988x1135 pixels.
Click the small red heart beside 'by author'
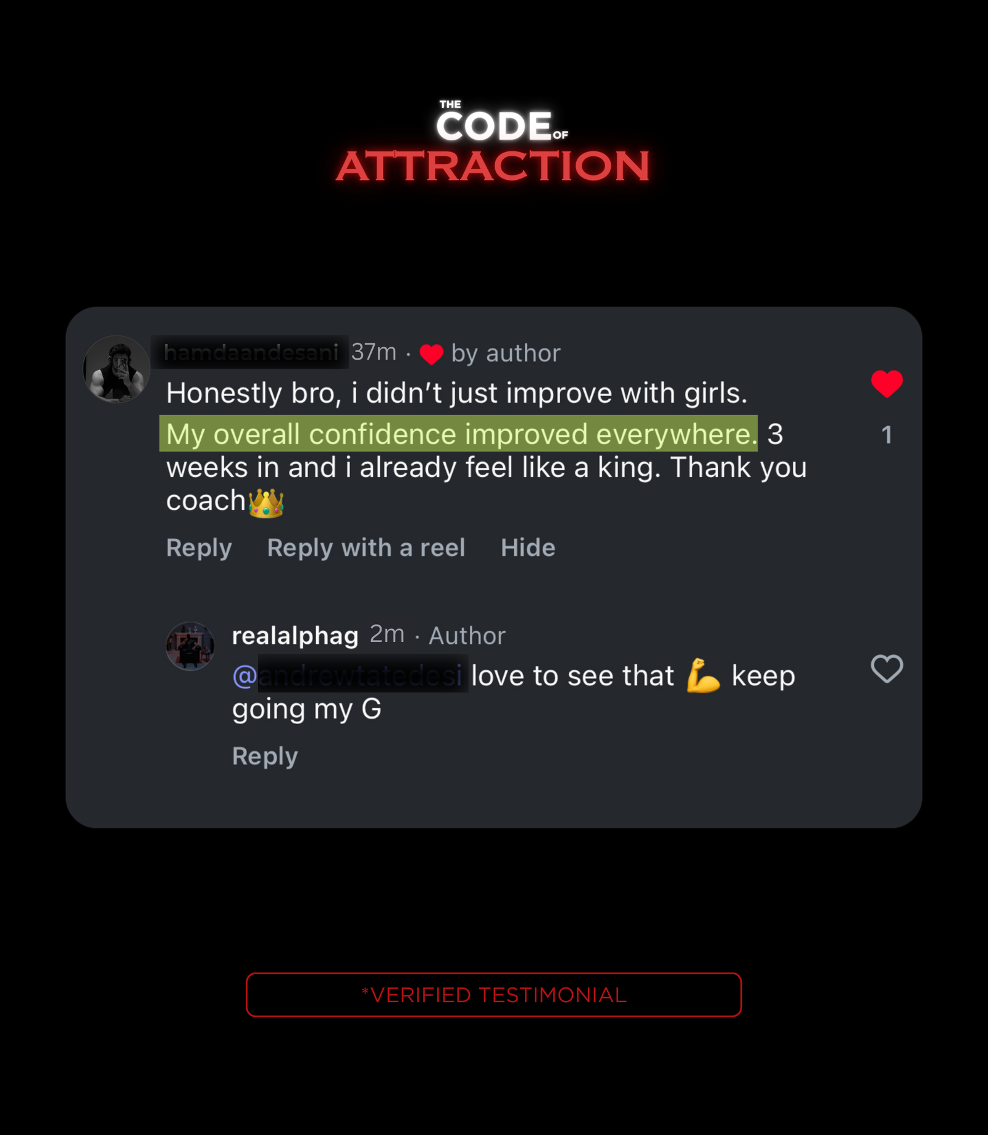point(431,354)
